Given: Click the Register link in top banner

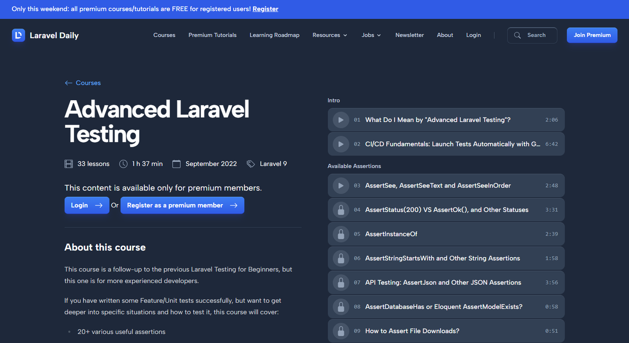Looking at the screenshot, I should coord(265,9).
